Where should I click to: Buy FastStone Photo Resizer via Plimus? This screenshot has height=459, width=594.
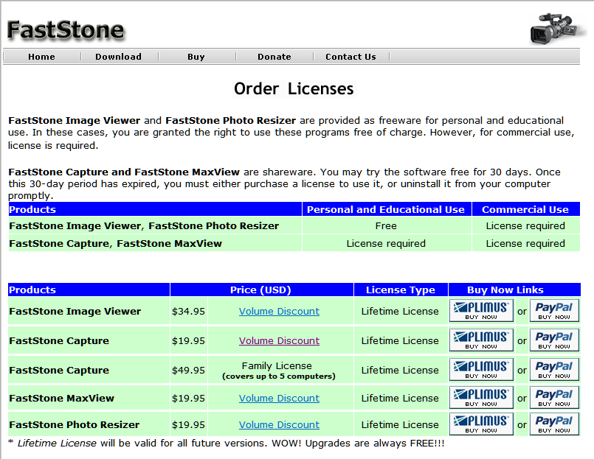click(x=481, y=424)
